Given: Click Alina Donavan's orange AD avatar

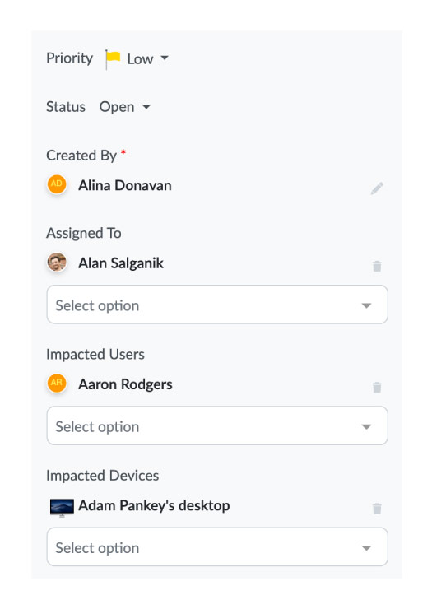Looking at the screenshot, I should click(57, 184).
